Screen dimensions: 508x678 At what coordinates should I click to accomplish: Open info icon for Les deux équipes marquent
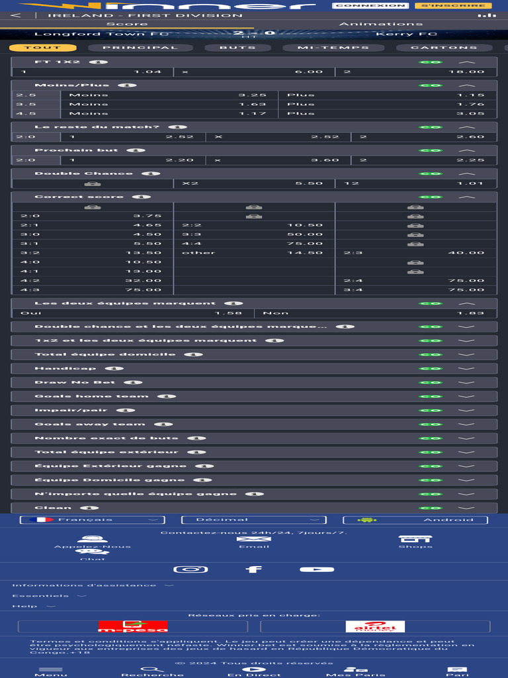click(x=233, y=303)
